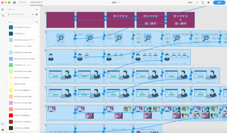Select the Zoom magnifier tool

3,16
